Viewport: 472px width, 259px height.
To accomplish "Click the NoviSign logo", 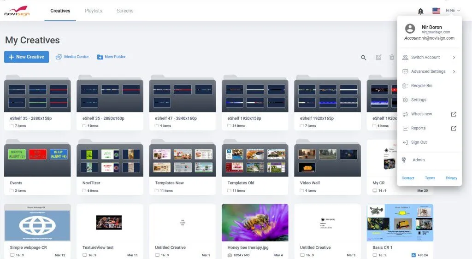I will (x=17, y=11).
